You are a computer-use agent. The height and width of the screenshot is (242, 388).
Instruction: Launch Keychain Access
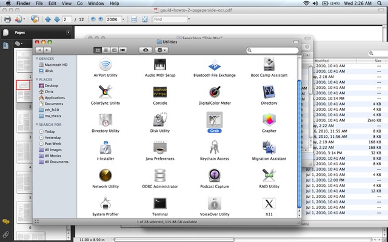coord(214,148)
